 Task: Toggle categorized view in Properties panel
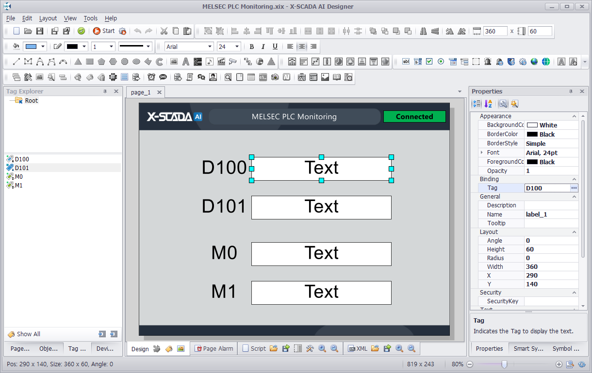[477, 104]
